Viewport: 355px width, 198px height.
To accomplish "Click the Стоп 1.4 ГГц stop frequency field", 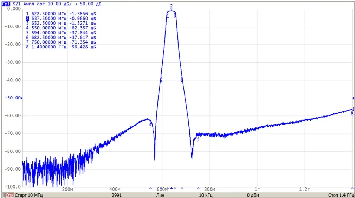I will click(x=341, y=195).
